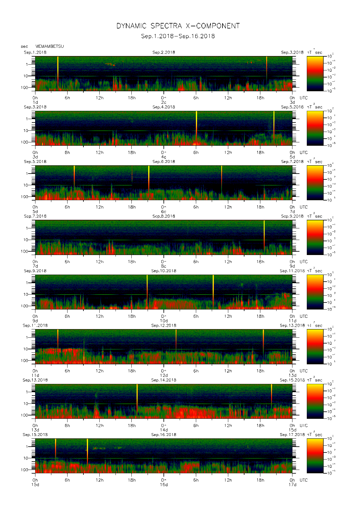The height and width of the screenshot is (514, 356).
Task: Open the Sep.1–Sep.3 spectrogram panel
Action: pos(164,73)
